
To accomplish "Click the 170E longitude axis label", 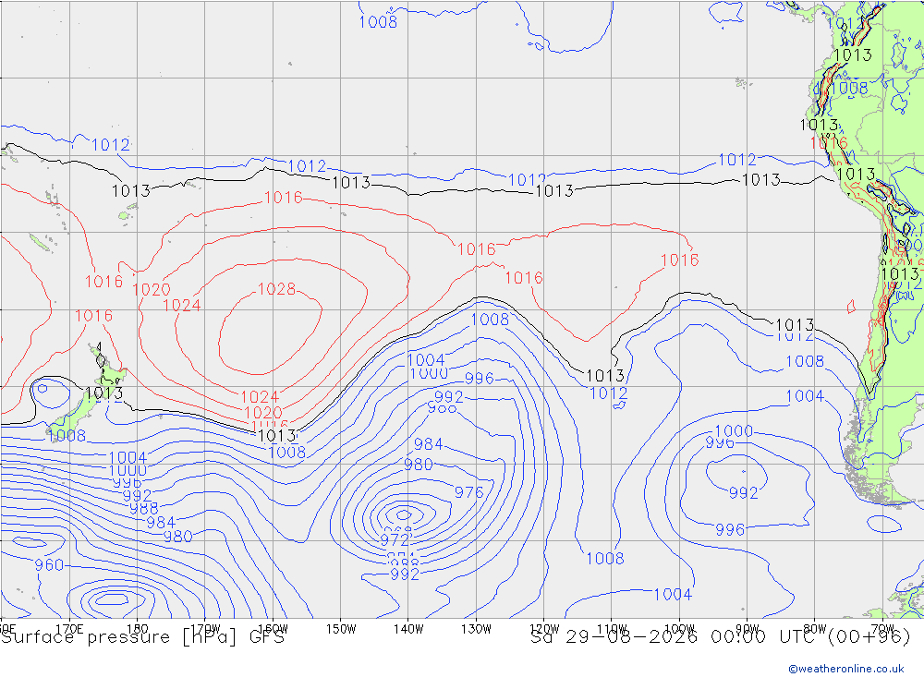I will [x=69, y=629].
